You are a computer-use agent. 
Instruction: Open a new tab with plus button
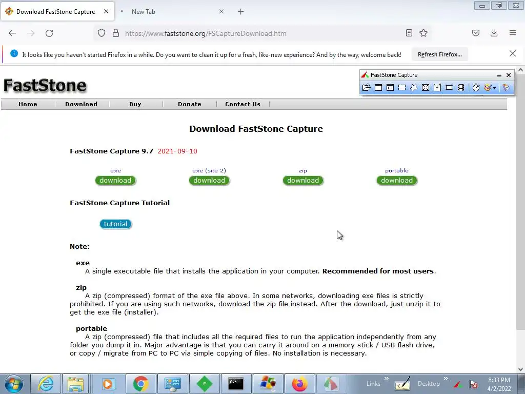click(241, 12)
